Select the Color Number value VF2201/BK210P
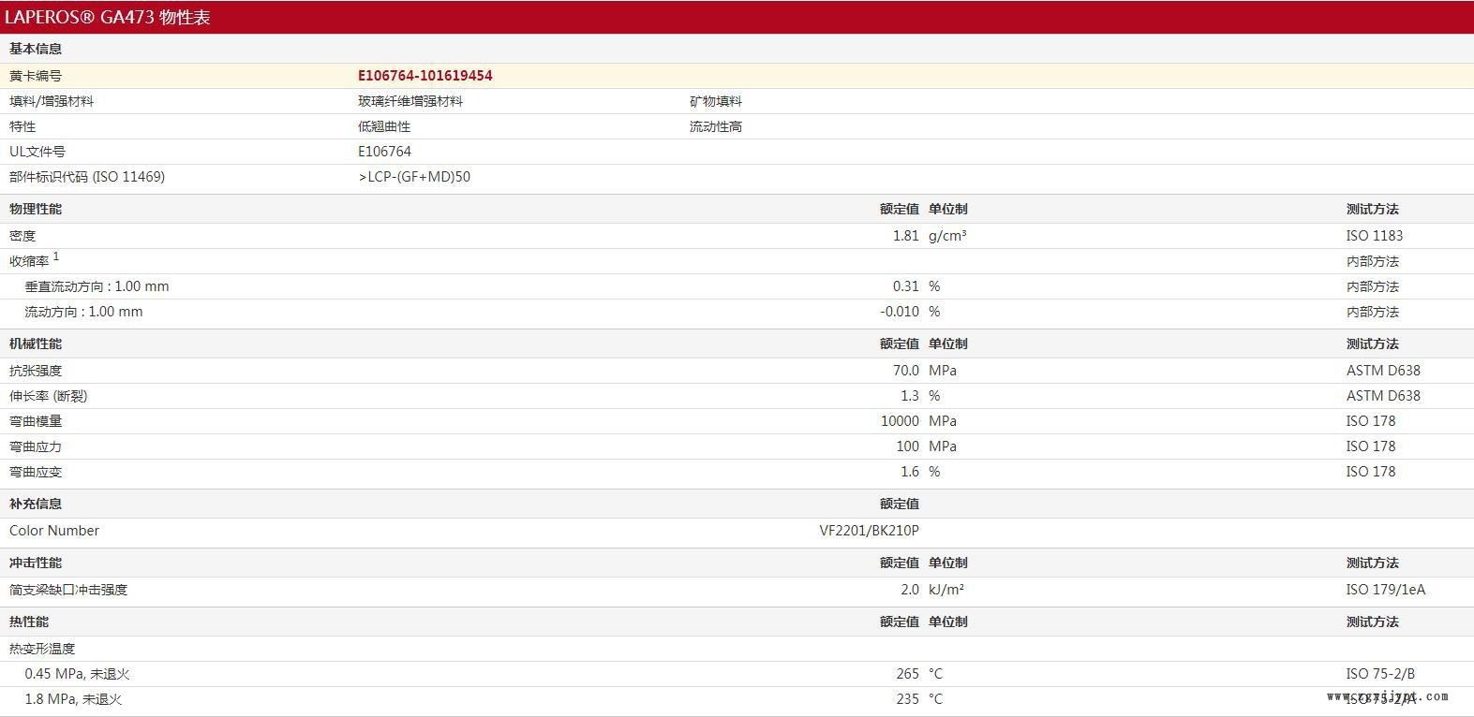1474x717 pixels. click(x=869, y=531)
